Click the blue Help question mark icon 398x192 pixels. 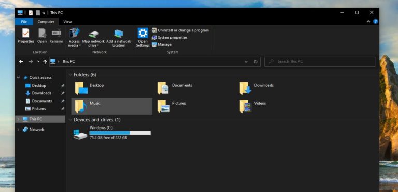coord(375,22)
